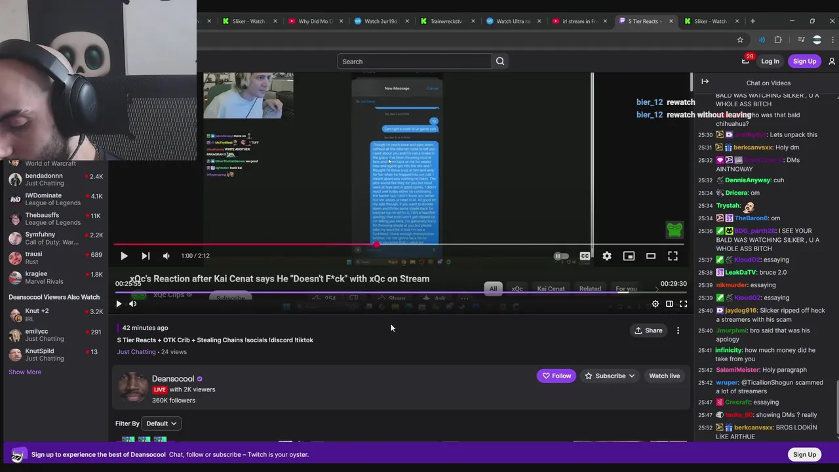Select the 'Kai Cenat' chip

pos(551,288)
